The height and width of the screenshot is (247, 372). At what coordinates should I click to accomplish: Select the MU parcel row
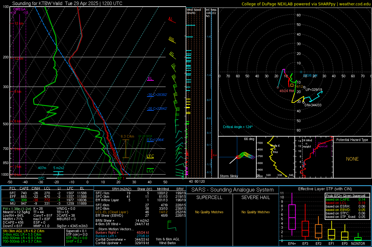48,203
